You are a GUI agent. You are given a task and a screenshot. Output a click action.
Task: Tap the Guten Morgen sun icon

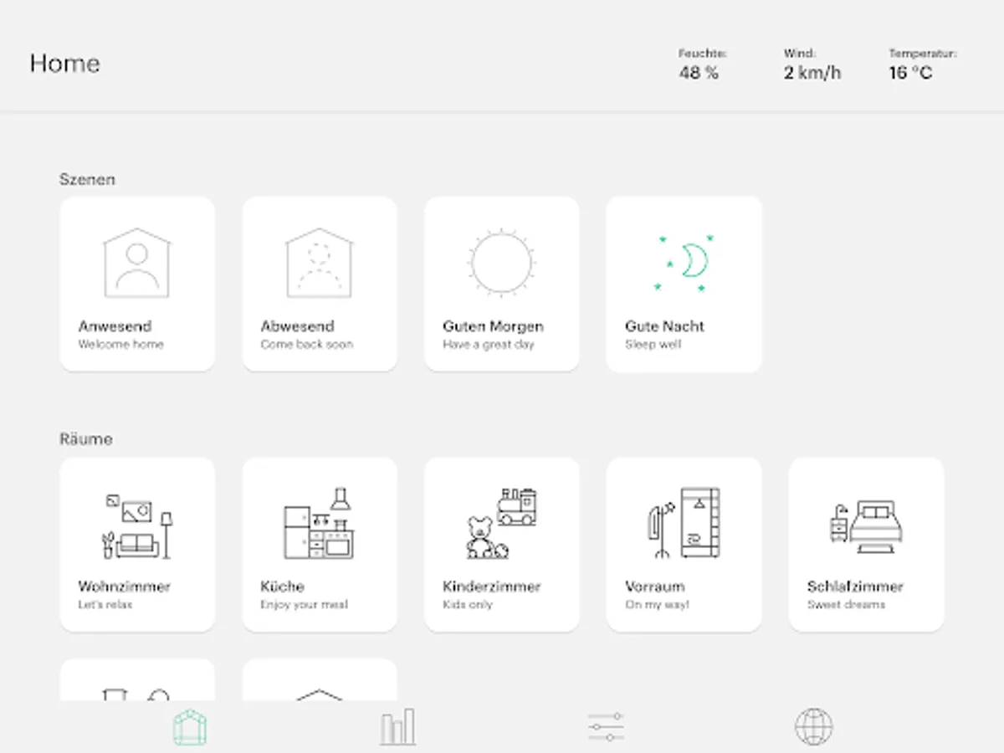(501, 263)
